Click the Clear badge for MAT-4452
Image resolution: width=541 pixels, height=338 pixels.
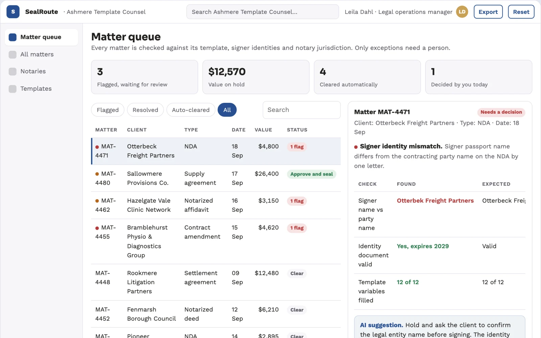coord(297,310)
